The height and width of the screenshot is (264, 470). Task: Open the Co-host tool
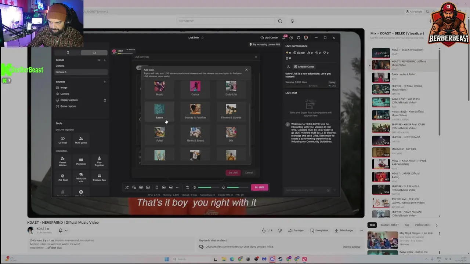click(x=63, y=140)
